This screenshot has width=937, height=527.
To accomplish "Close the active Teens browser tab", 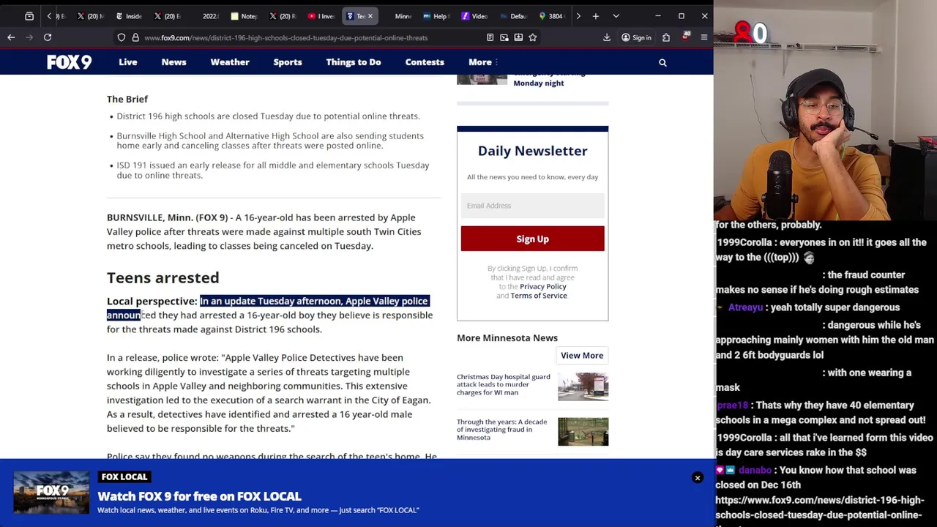I will pos(370,16).
